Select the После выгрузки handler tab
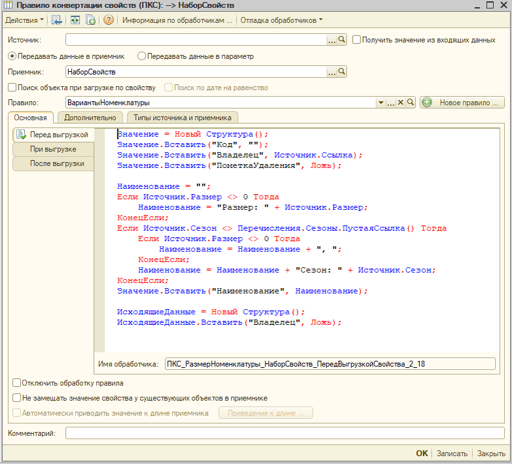This screenshot has height=464, width=512. tap(53, 163)
